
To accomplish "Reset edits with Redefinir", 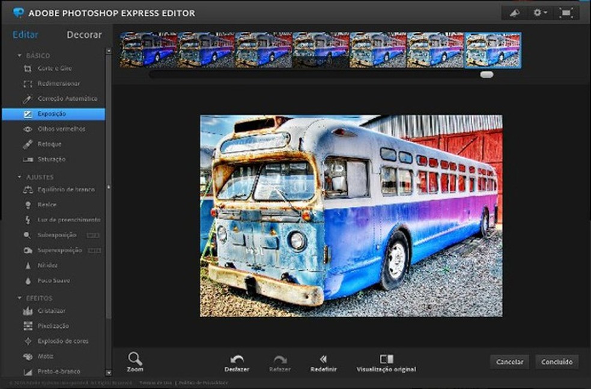I will (324, 360).
